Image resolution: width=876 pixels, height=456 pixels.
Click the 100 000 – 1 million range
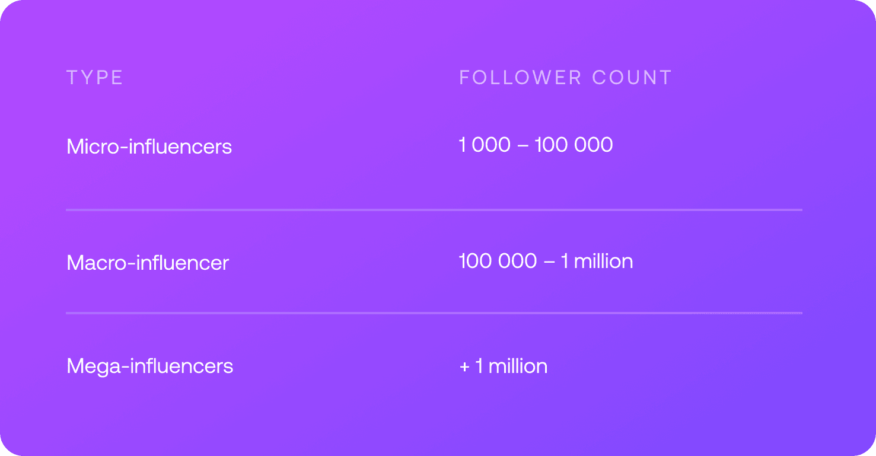(546, 261)
